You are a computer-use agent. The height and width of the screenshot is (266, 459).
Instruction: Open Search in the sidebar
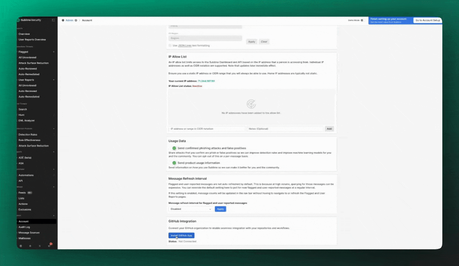(23, 109)
